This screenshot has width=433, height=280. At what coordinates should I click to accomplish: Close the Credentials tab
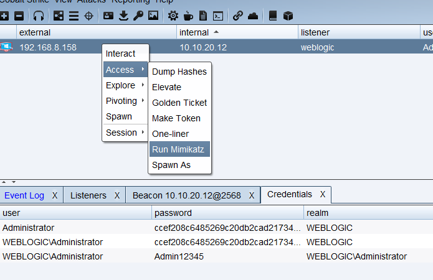pos(323,195)
